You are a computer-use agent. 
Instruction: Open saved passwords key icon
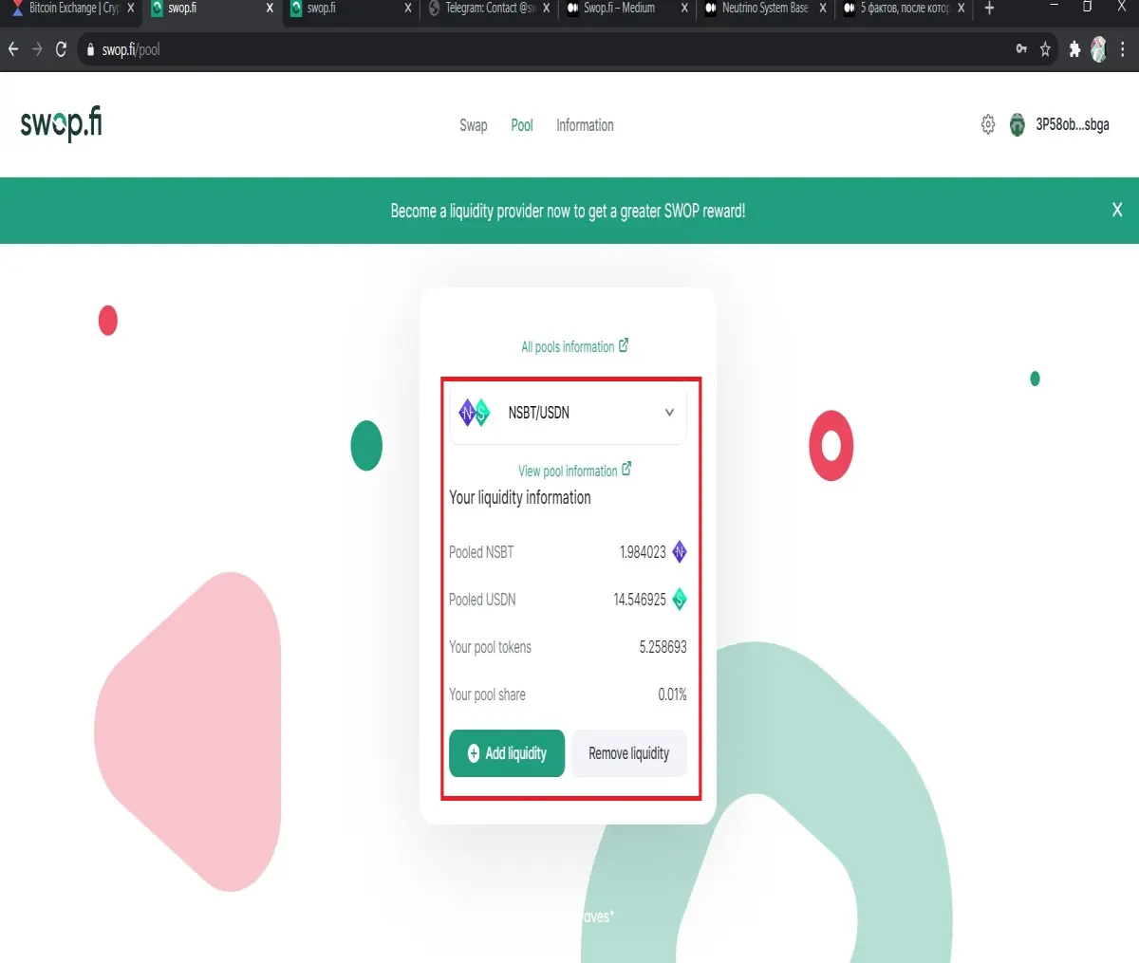point(1021,48)
